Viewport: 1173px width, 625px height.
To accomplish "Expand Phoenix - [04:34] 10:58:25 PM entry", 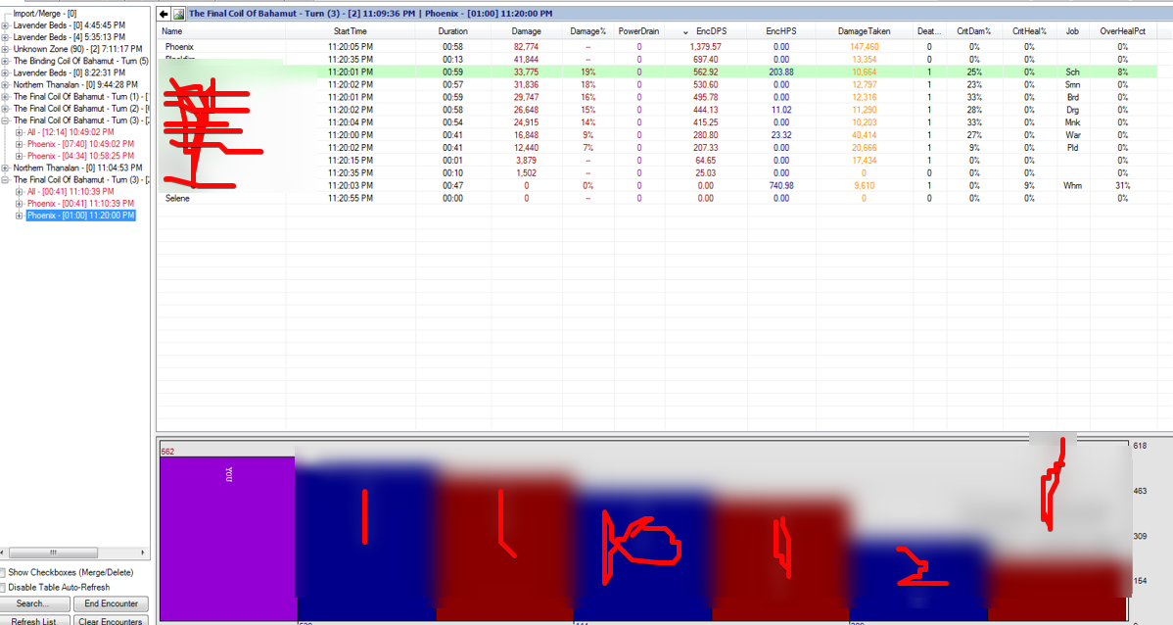I will pyautogui.click(x=19, y=157).
